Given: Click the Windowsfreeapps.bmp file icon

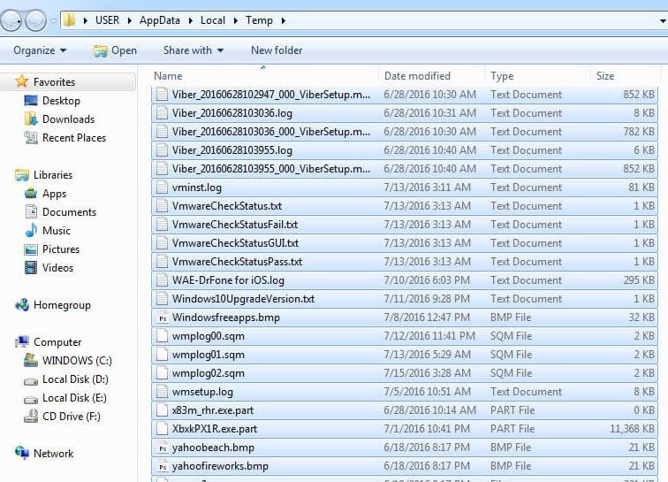Looking at the screenshot, I should pyautogui.click(x=162, y=318).
